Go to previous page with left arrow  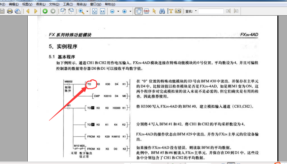coord(28,11)
